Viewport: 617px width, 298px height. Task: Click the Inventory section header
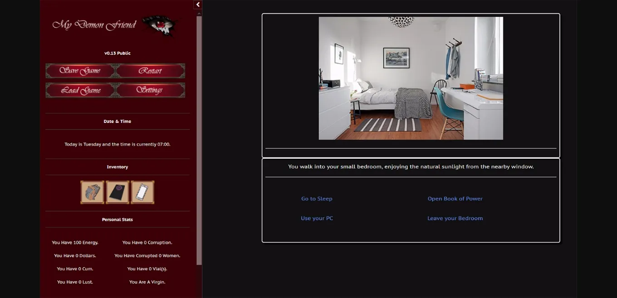pyautogui.click(x=117, y=166)
